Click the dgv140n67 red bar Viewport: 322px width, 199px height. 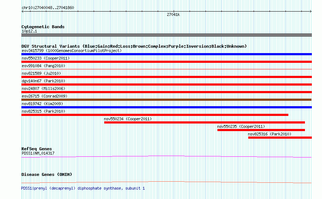[166, 85]
